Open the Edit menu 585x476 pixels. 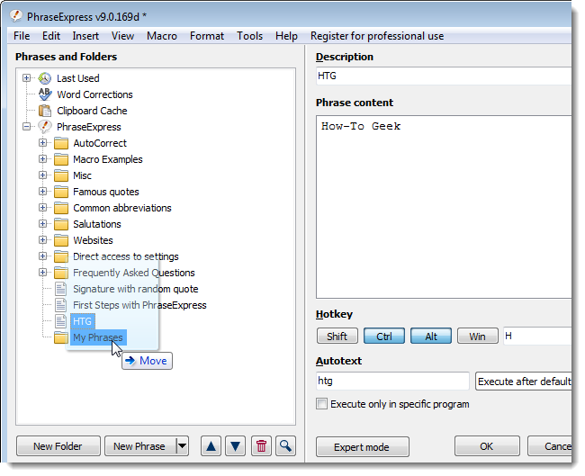51,36
